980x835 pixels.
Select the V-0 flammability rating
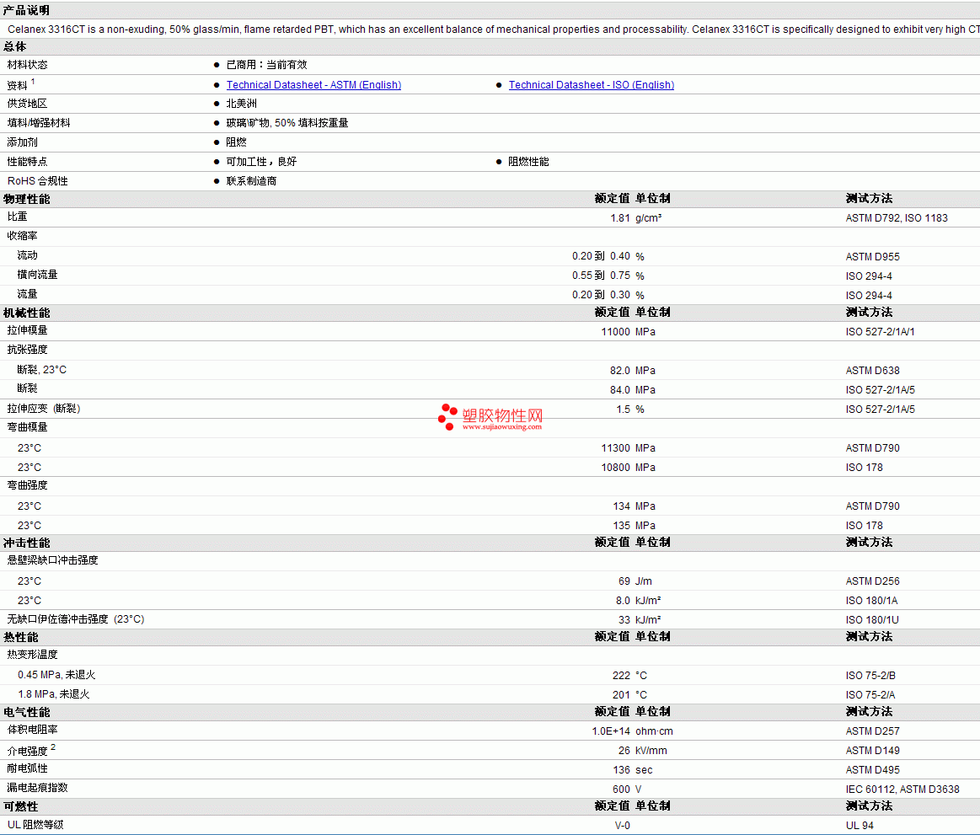[x=622, y=826]
